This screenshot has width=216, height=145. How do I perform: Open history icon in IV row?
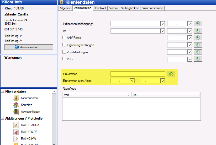pyautogui.click(x=198, y=31)
